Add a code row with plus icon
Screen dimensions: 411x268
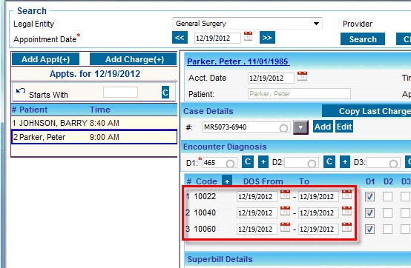pos(227,181)
